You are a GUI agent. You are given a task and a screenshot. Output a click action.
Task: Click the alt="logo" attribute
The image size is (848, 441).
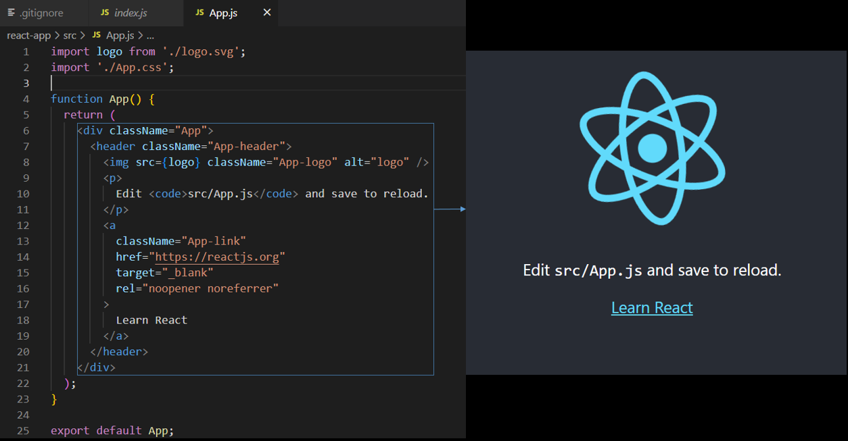click(377, 162)
